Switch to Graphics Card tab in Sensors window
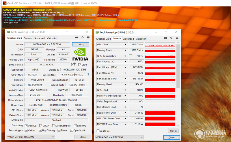This screenshot has height=142, width=231. pos(103,39)
